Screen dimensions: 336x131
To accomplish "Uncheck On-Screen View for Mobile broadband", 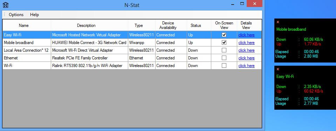I will [x=224, y=43].
